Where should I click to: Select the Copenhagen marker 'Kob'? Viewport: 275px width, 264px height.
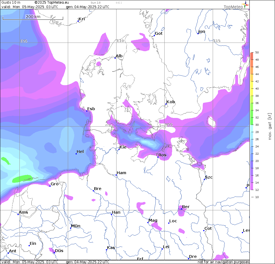coord(166,104)
